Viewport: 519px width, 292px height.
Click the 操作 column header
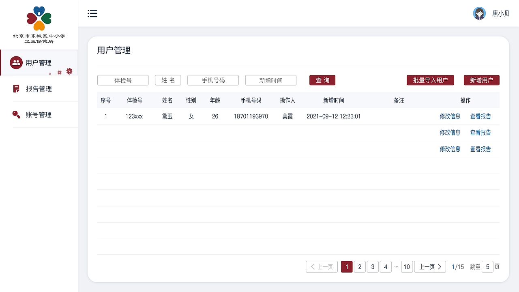(465, 100)
